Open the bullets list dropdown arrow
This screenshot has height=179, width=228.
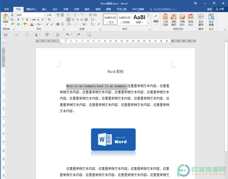[x=72, y=15]
